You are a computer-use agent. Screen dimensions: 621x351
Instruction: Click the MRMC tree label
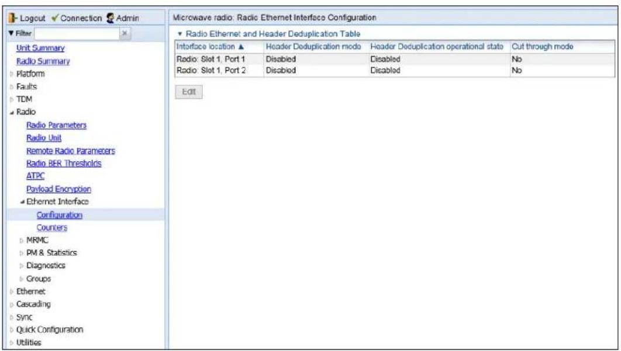tap(37, 240)
